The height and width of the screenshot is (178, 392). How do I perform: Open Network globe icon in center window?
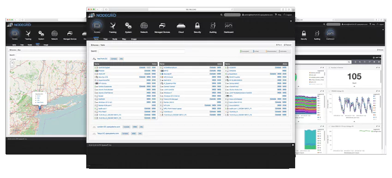(x=144, y=28)
